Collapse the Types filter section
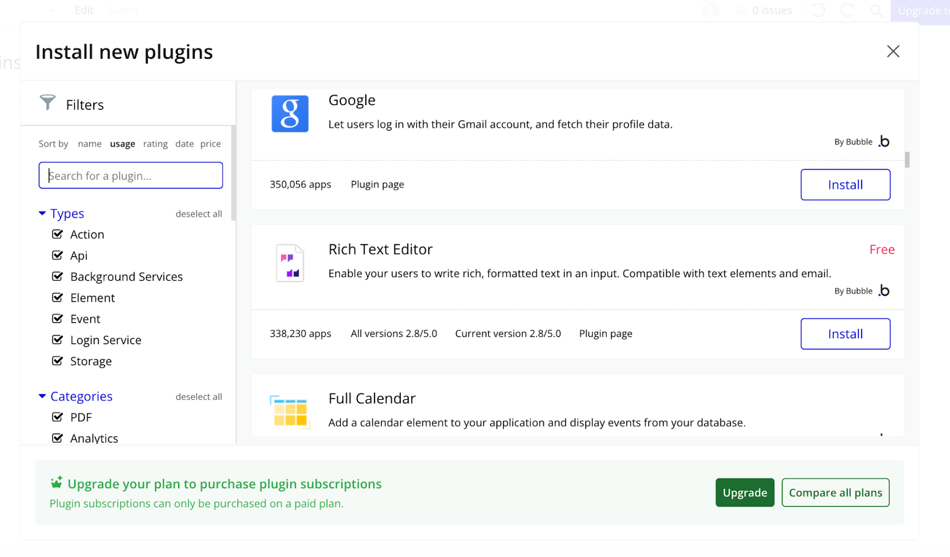950x557 pixels. coord(42,214)
